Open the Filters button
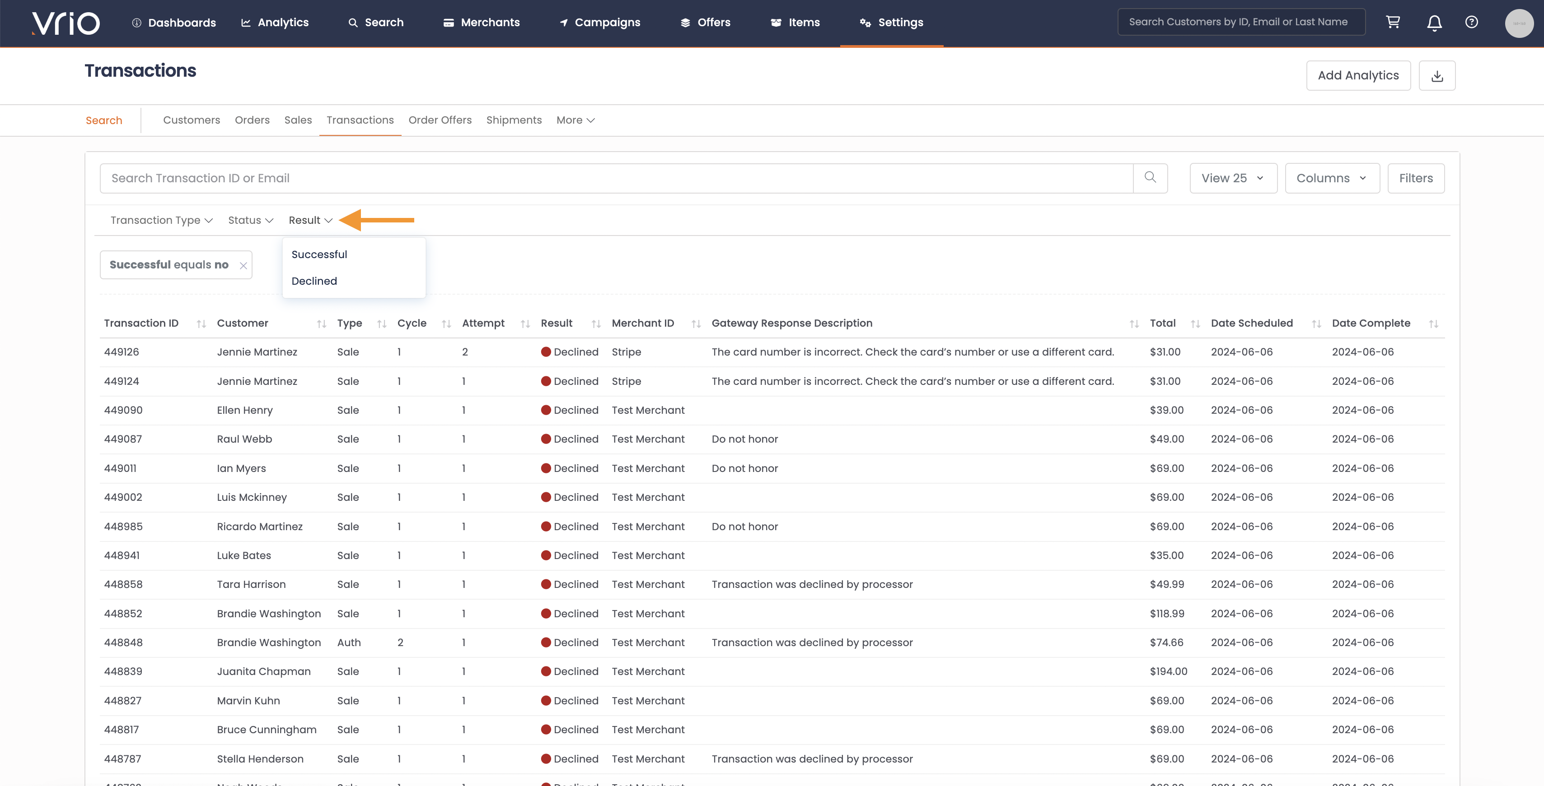This screenshot has height=786, width=1544. click(x=1416, y=178)
